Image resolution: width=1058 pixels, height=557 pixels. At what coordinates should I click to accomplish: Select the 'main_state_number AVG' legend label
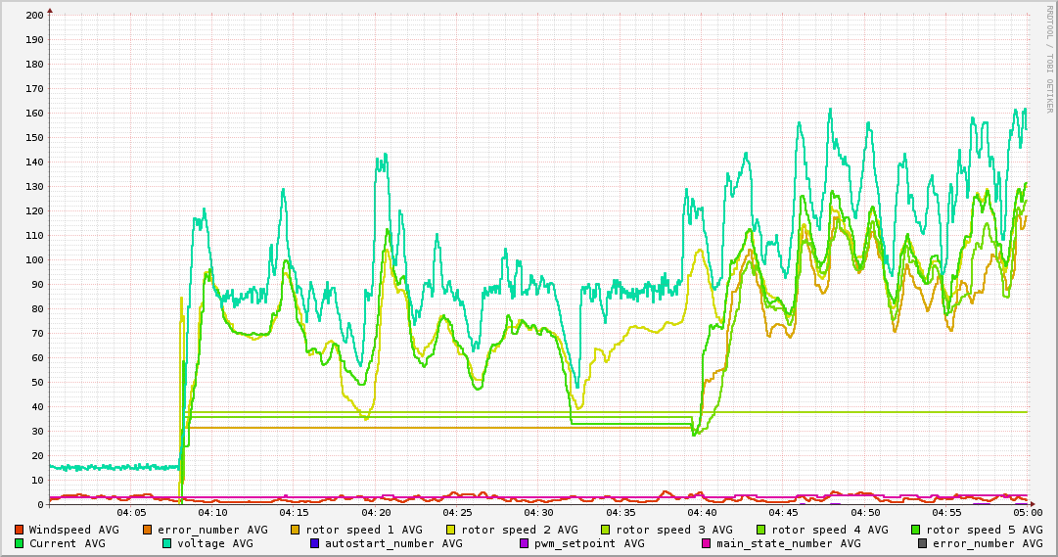click(788, 543)
